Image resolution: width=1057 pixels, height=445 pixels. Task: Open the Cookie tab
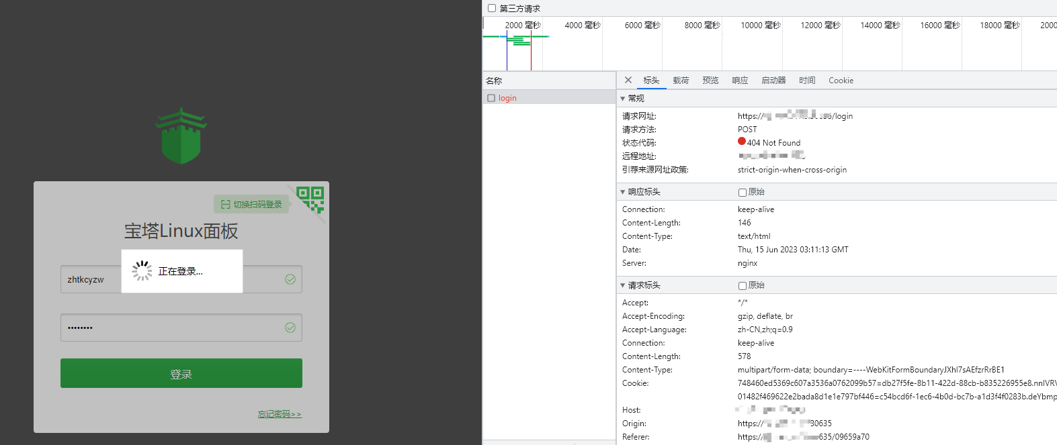(841, 81)
